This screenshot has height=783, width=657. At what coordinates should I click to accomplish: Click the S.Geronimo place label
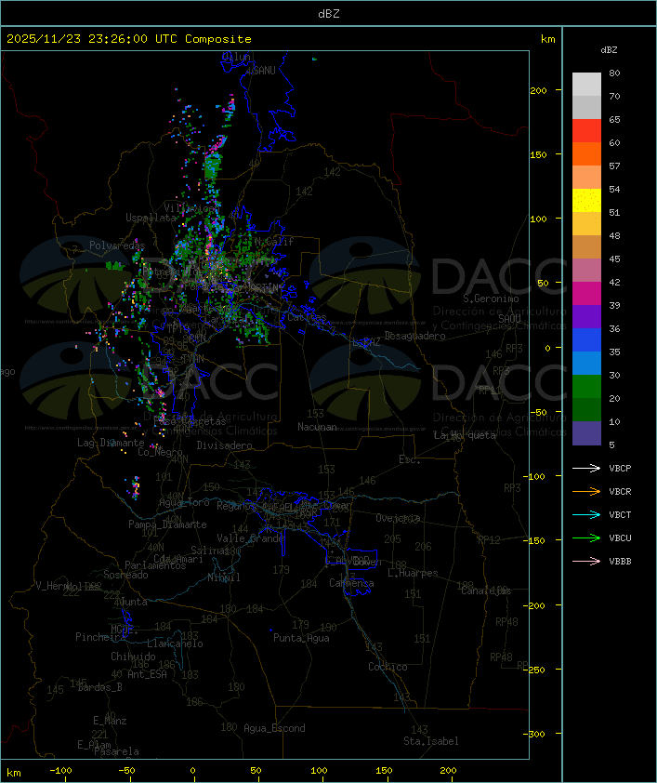491,299
